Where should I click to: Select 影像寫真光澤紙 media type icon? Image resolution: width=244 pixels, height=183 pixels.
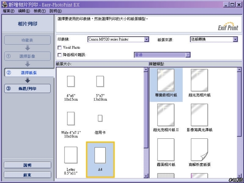[x=199, y=115]
